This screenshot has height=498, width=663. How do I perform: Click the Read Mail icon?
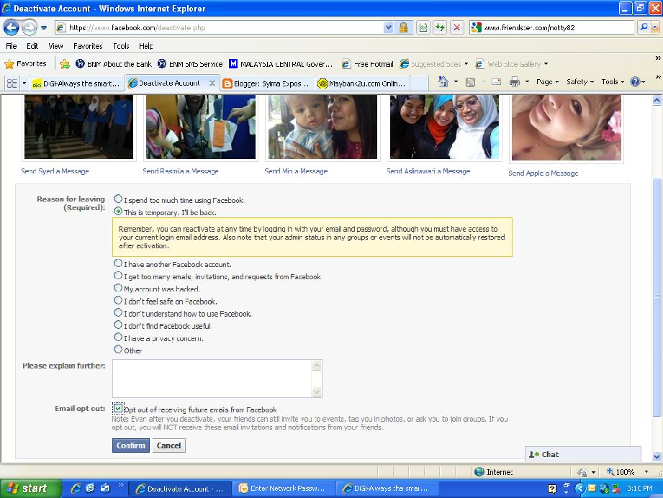click(x=496, y=81)
